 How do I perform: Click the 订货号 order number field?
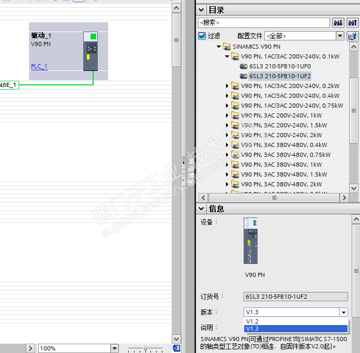296,297
